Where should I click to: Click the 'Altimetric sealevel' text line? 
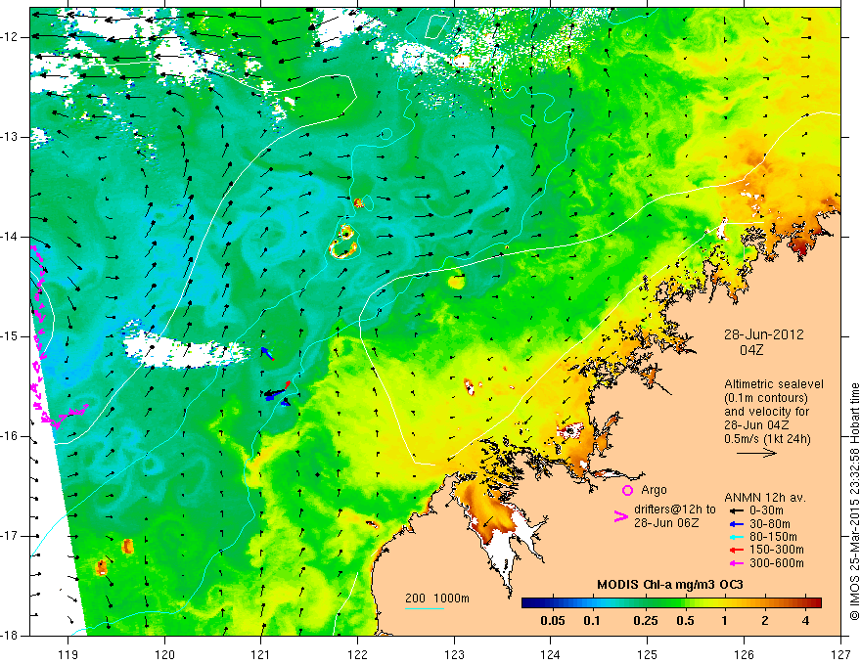[x=774, y=384]
